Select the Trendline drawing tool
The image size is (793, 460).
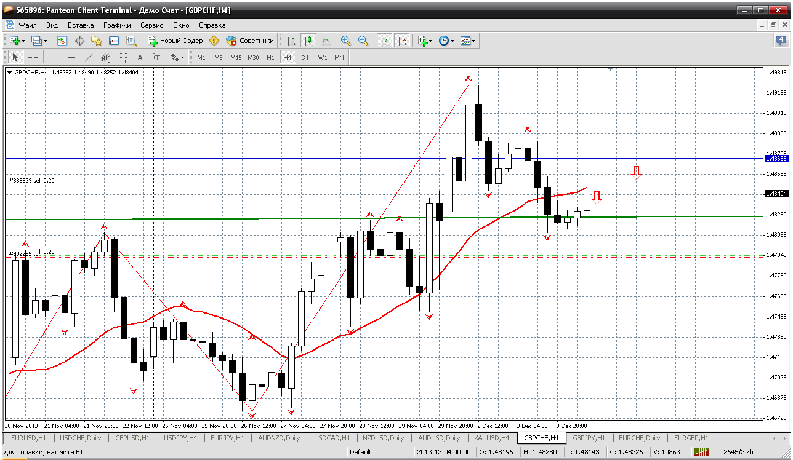coord(88,57)
